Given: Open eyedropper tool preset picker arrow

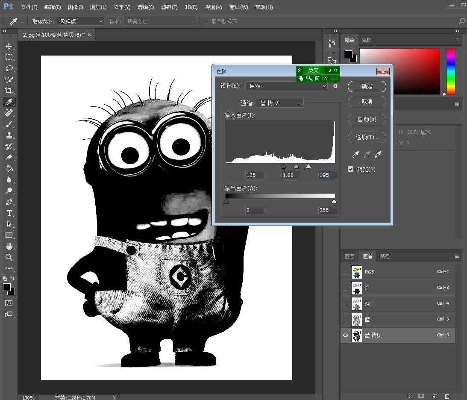Looking at the screenshot, I should (x=22, y=21).
